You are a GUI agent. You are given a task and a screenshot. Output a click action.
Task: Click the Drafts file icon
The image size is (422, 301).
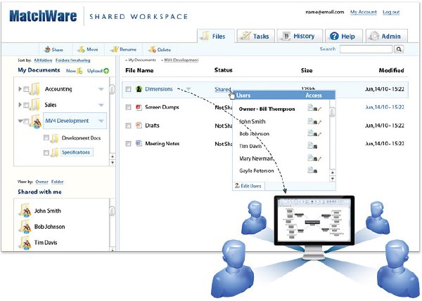139,125
